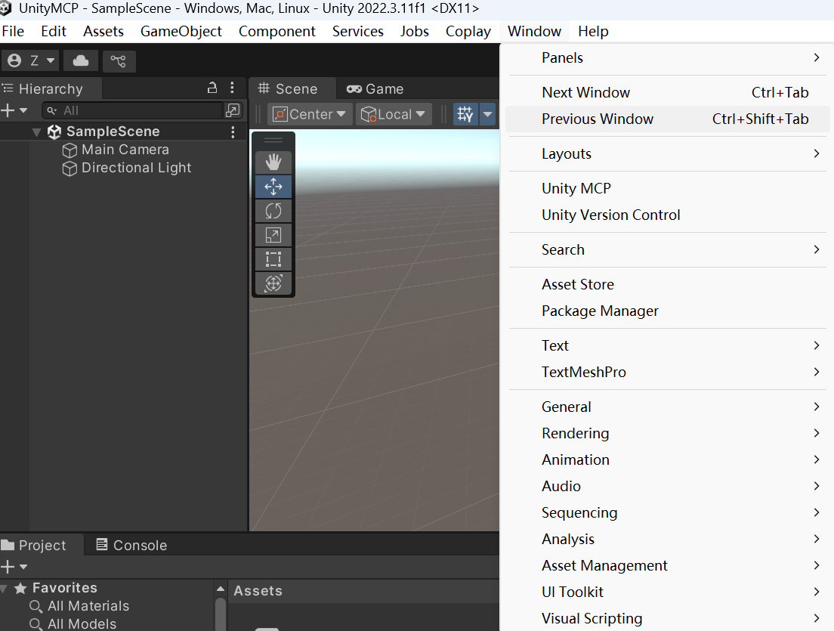Expand the Search submenu
834x631 pixels.
667,249
